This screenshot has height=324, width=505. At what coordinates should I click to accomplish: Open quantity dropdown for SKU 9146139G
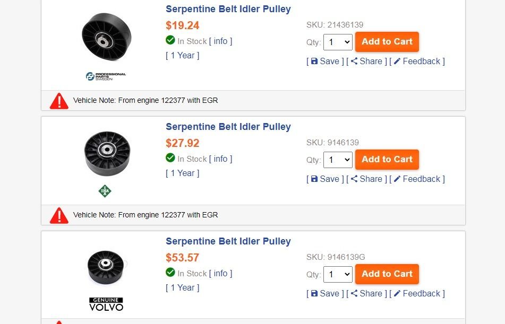click(x=338, y=275)
